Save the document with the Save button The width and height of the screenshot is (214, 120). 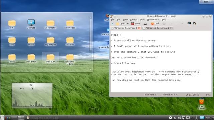pyautogui.click(x=135, y=24)
